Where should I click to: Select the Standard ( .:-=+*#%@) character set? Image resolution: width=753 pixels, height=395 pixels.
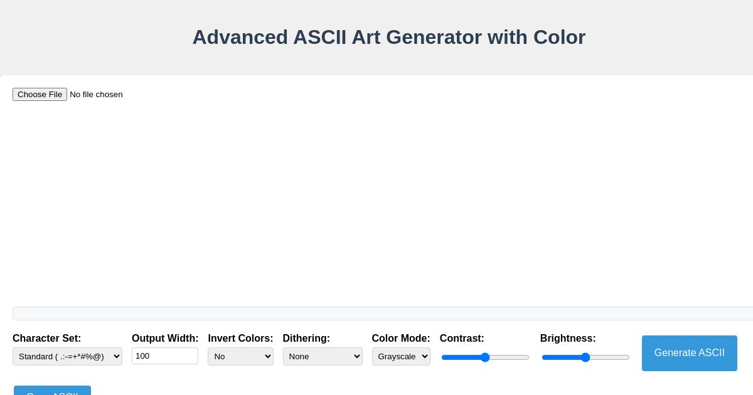(67, 356)
